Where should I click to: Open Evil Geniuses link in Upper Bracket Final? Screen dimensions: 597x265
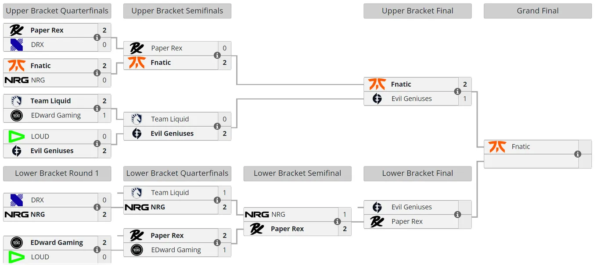[412, 99]
